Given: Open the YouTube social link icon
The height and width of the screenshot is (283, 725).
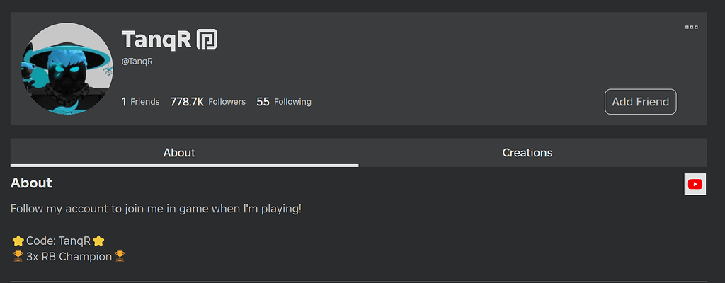Looking at the screenshot, I should [x=695, y=184].
